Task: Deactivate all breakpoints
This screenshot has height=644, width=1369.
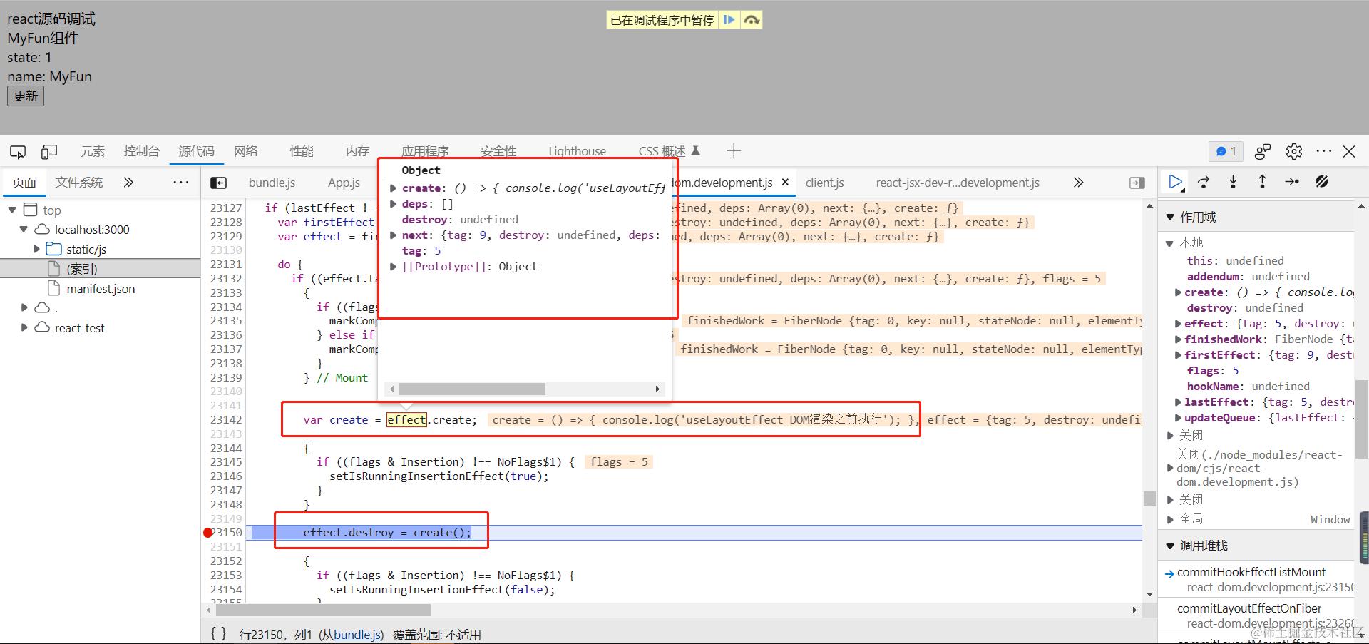Action: pyautogui.click(x=1321, y=183)
